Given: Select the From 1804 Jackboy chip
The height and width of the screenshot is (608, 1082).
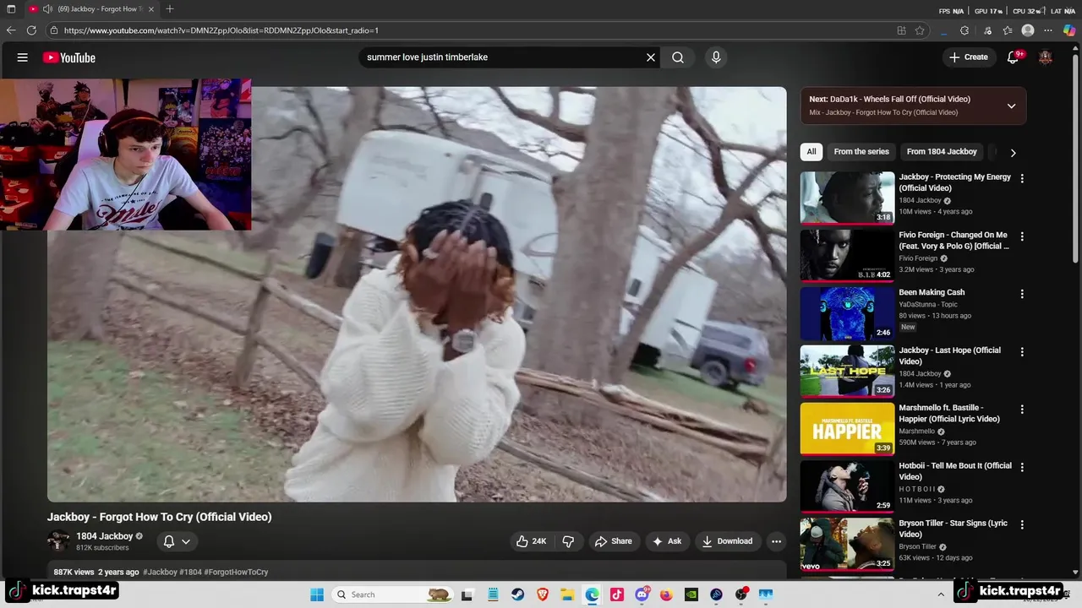Looking at the screenshot, I should 942,152.
